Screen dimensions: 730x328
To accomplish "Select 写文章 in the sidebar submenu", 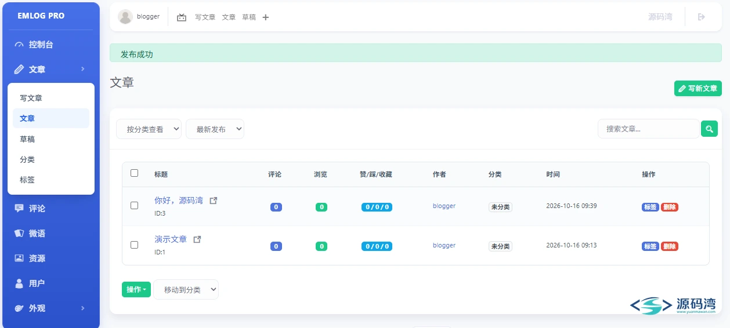I will click(51, 99).
